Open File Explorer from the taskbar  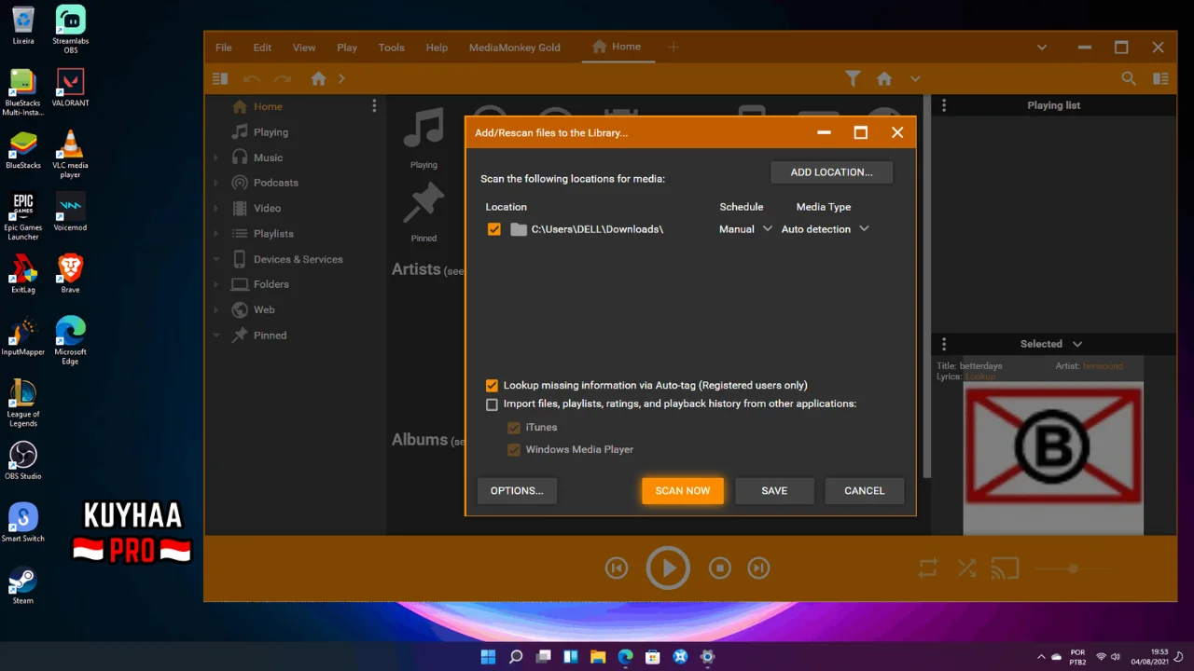pos(598,657)
